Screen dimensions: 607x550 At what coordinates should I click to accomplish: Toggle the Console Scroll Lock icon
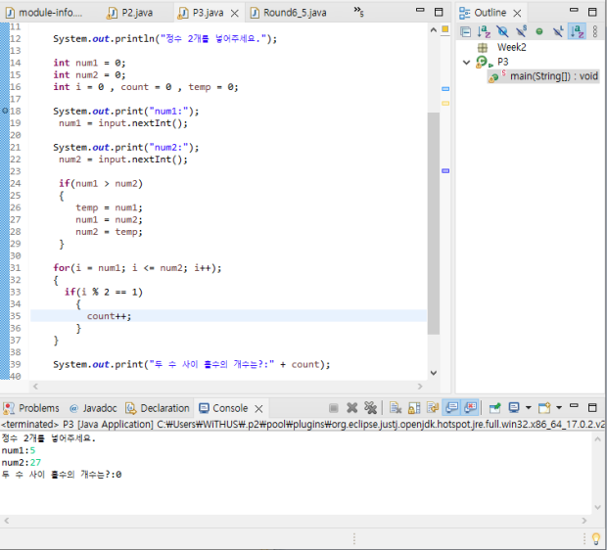tap(415, 408)
